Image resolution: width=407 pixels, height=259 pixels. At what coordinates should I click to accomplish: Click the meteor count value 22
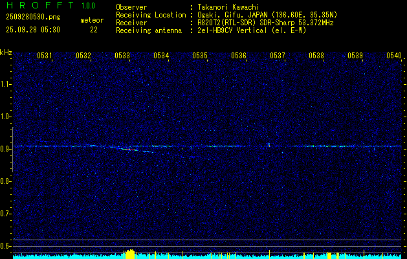tap(94, 30)
